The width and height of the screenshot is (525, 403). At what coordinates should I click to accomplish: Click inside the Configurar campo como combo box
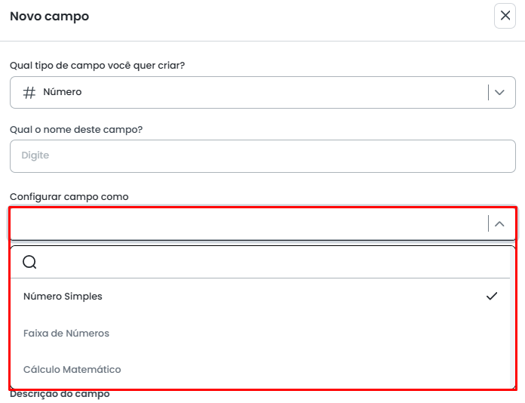pyautogui.click(x=249, y=223)
